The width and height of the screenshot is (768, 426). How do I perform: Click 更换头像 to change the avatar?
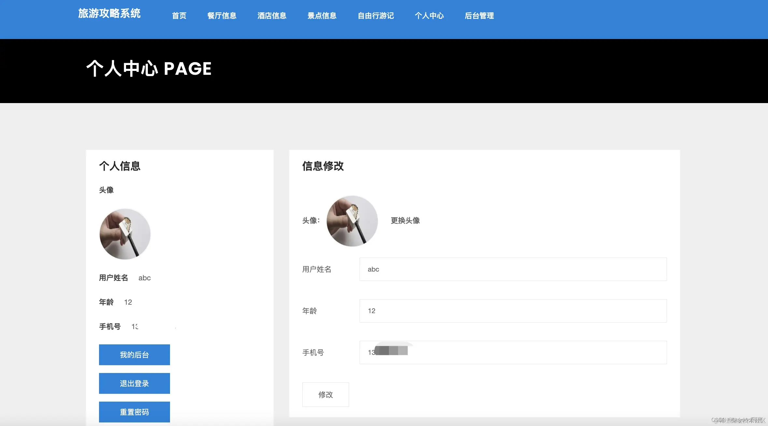tap(404, 221)
